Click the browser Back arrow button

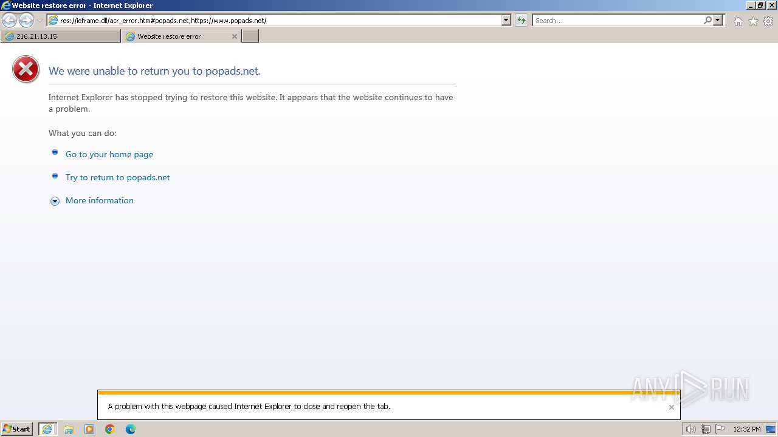coord(10,20)
